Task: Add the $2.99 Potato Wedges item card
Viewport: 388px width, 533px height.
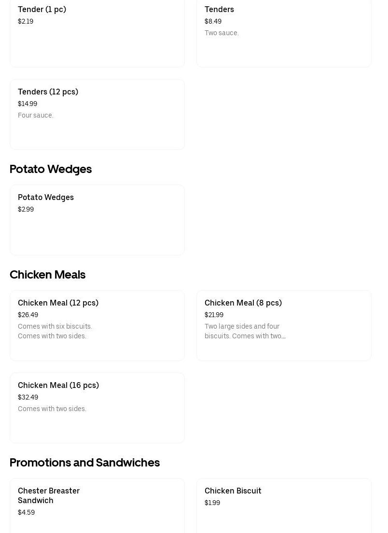Action: (97, 220)
